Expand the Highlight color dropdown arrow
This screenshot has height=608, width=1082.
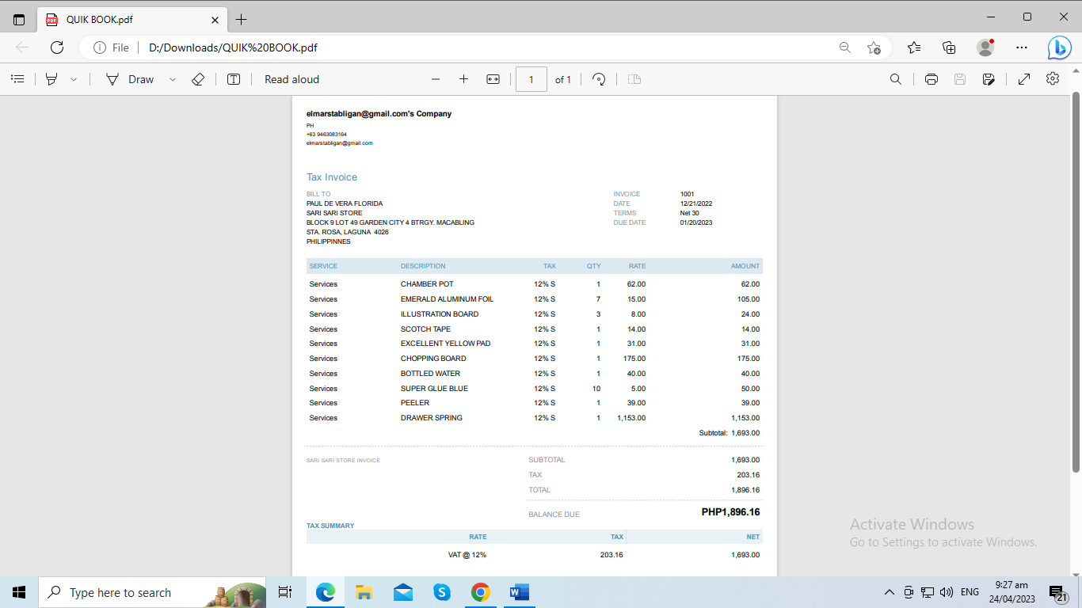coord(74,79)
